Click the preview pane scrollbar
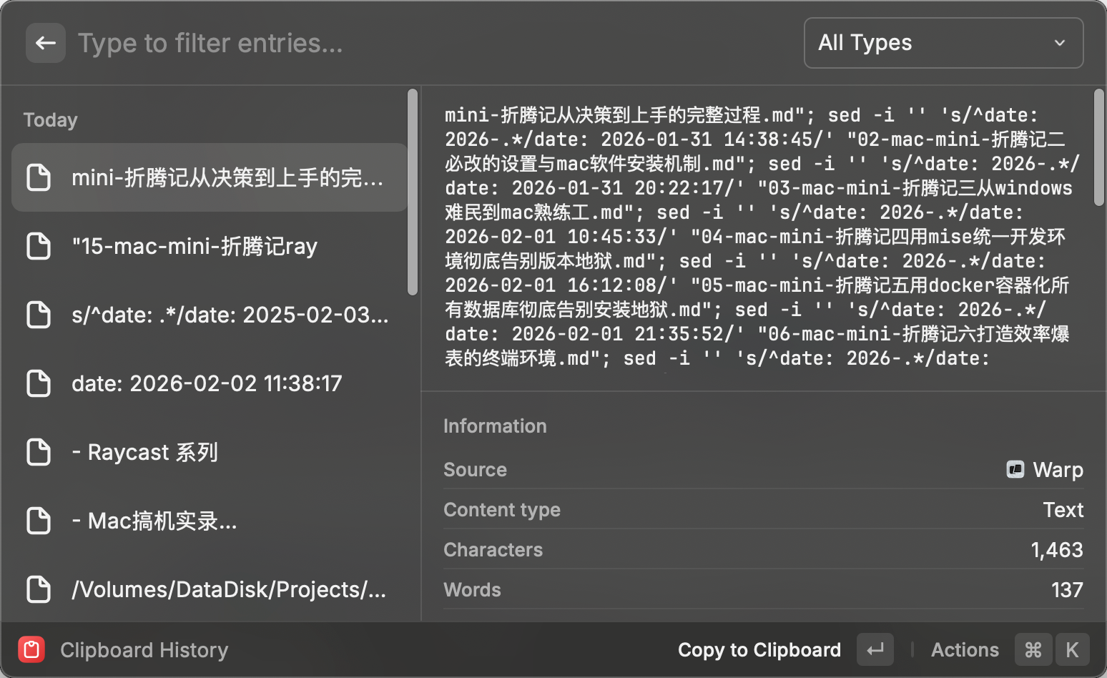1107x678 pixels. coord(1098,147)
